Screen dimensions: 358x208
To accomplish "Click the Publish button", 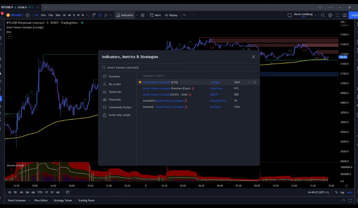I will click(x=354, y=15).
